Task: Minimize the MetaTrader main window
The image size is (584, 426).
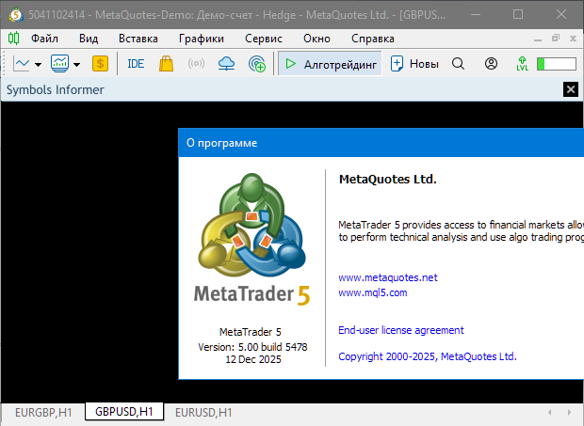Action: click(x=476, y=14)
